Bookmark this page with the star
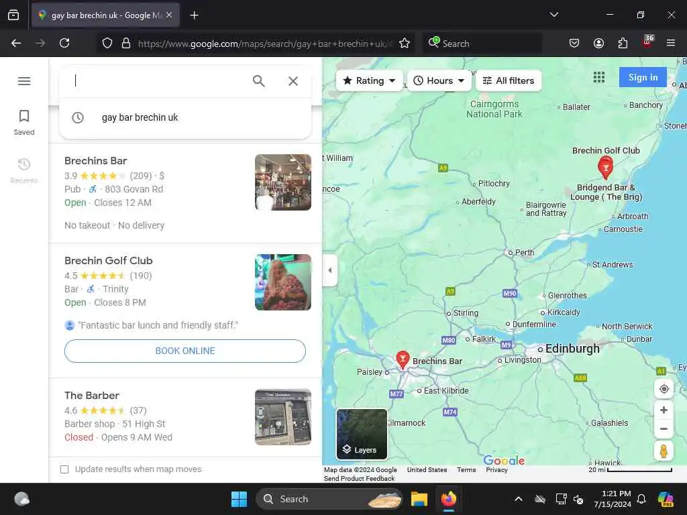The width and height of the screenshot is (687, 515). (x=405, y=43)
